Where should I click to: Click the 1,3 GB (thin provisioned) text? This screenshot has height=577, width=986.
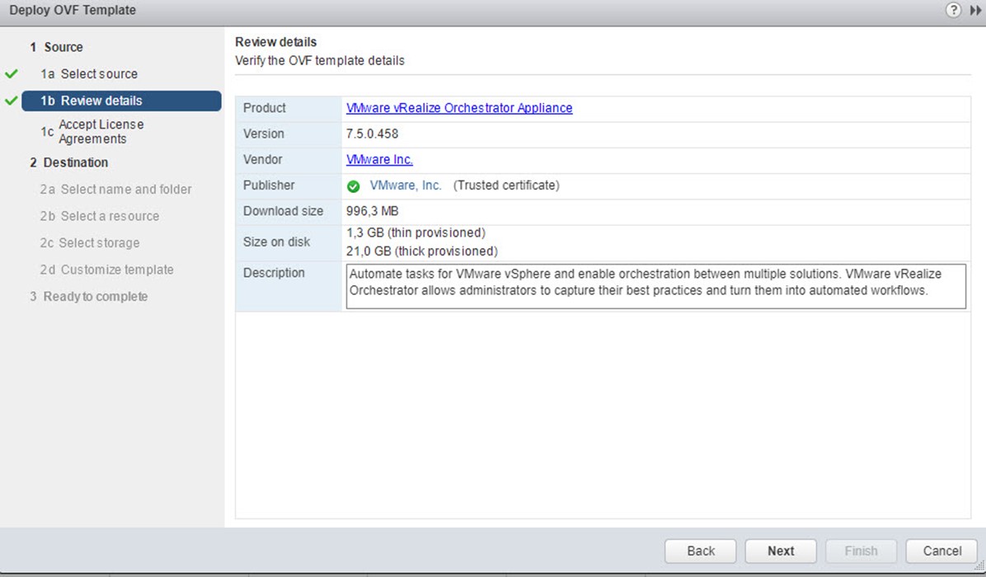click(416, 233)
